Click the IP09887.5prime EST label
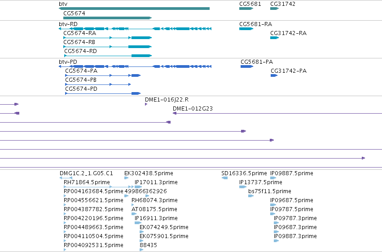Screen dimensions: 382x252 (x=292, y=173)
